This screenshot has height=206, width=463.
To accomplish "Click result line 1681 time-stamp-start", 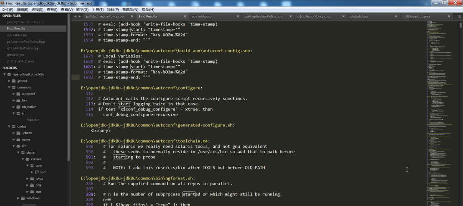I will tap(139, 67).
